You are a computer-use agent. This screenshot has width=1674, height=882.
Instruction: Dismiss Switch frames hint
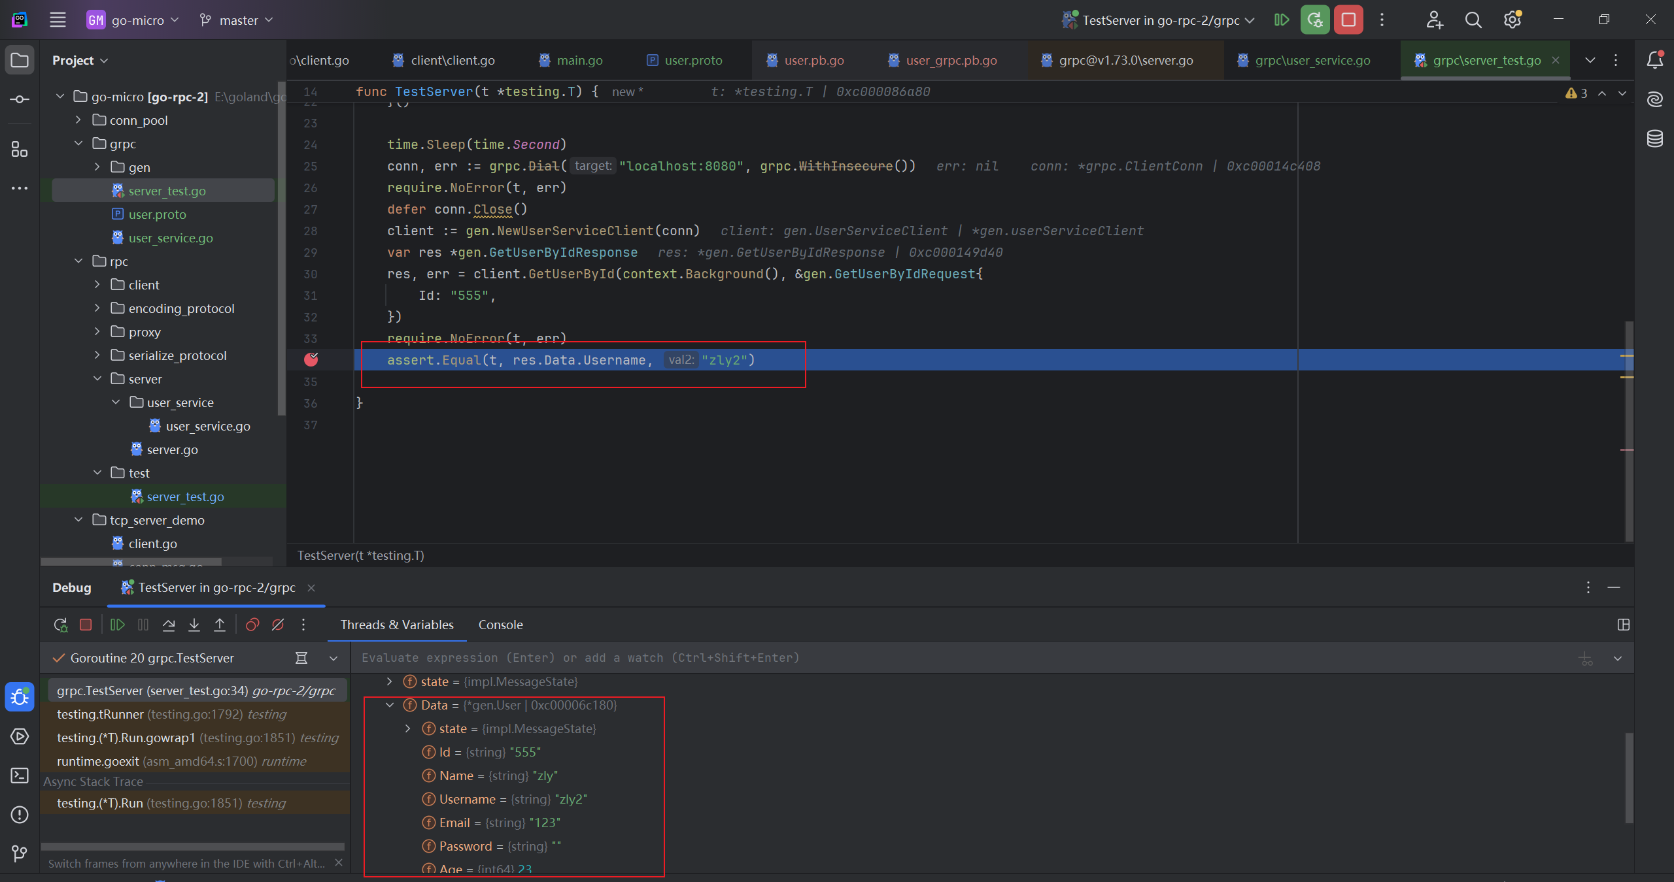coord(339,863)
